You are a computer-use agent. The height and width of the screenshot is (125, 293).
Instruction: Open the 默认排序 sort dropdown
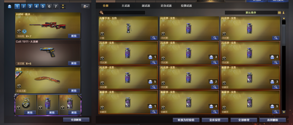pyautogui.click(x=251, y=13)
